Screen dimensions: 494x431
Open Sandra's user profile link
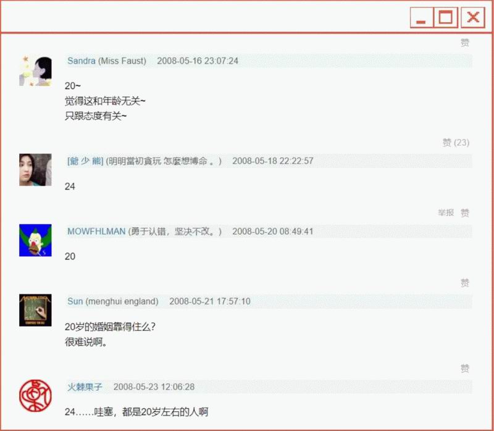[81, 61]
